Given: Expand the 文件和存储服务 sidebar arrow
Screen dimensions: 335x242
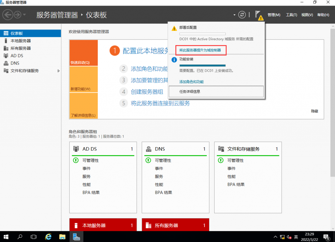Looking at the screenshot, I should click(59, 71).
